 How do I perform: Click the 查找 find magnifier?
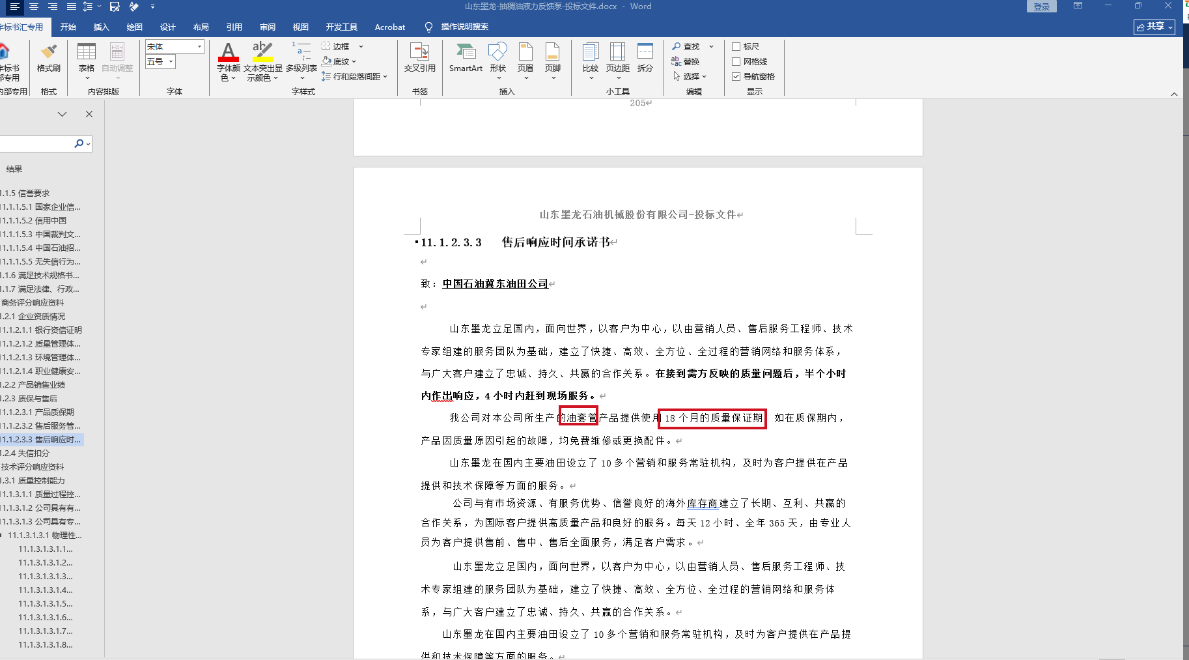pyautogui.click(x=677, y=46)
